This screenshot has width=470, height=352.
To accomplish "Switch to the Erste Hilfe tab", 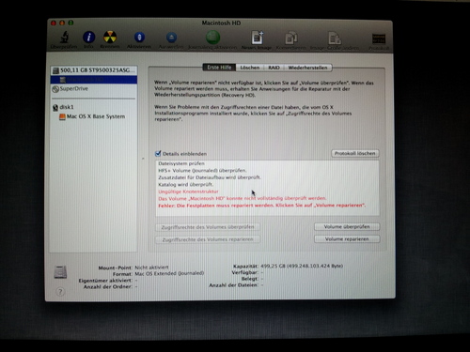I will pos(219,68).
